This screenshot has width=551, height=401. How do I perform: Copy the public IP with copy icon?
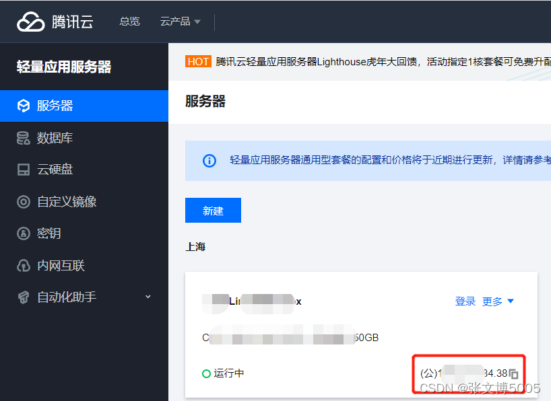(x=514, y=373)
